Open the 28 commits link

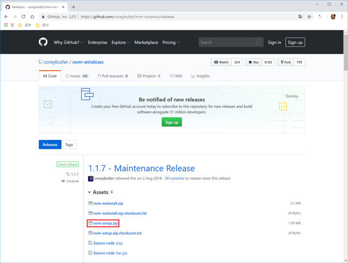click(x=174, y=178)
